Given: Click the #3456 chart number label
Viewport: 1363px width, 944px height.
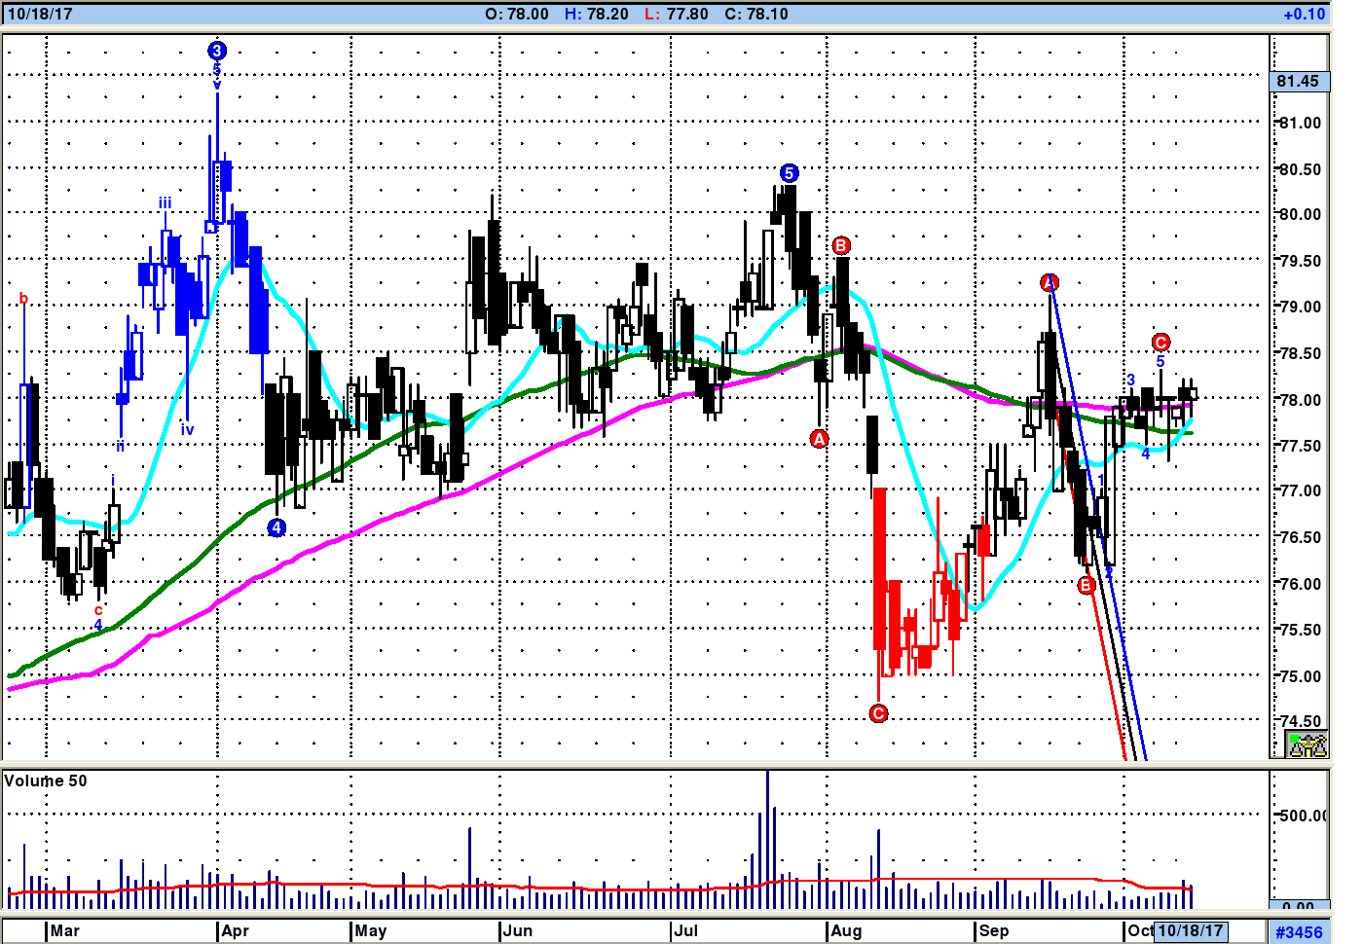Looking at the screenshot, I should [1299, 932].
